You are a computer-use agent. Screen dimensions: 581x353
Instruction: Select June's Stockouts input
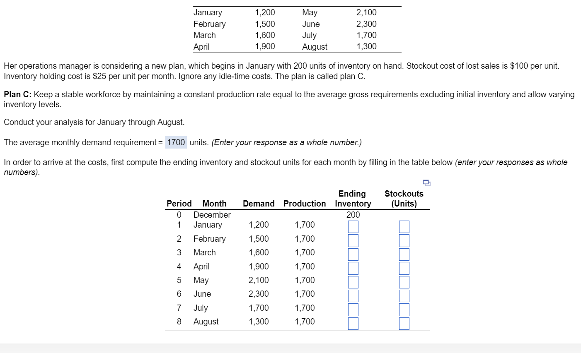tap(404, 295)
